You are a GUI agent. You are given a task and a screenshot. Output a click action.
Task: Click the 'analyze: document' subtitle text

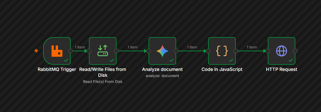(x=162, y=76)
